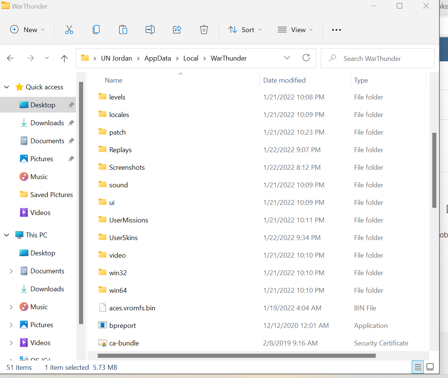
Task: Rename the selected item via the Rename icon
Action: click(x=150, y=30)
